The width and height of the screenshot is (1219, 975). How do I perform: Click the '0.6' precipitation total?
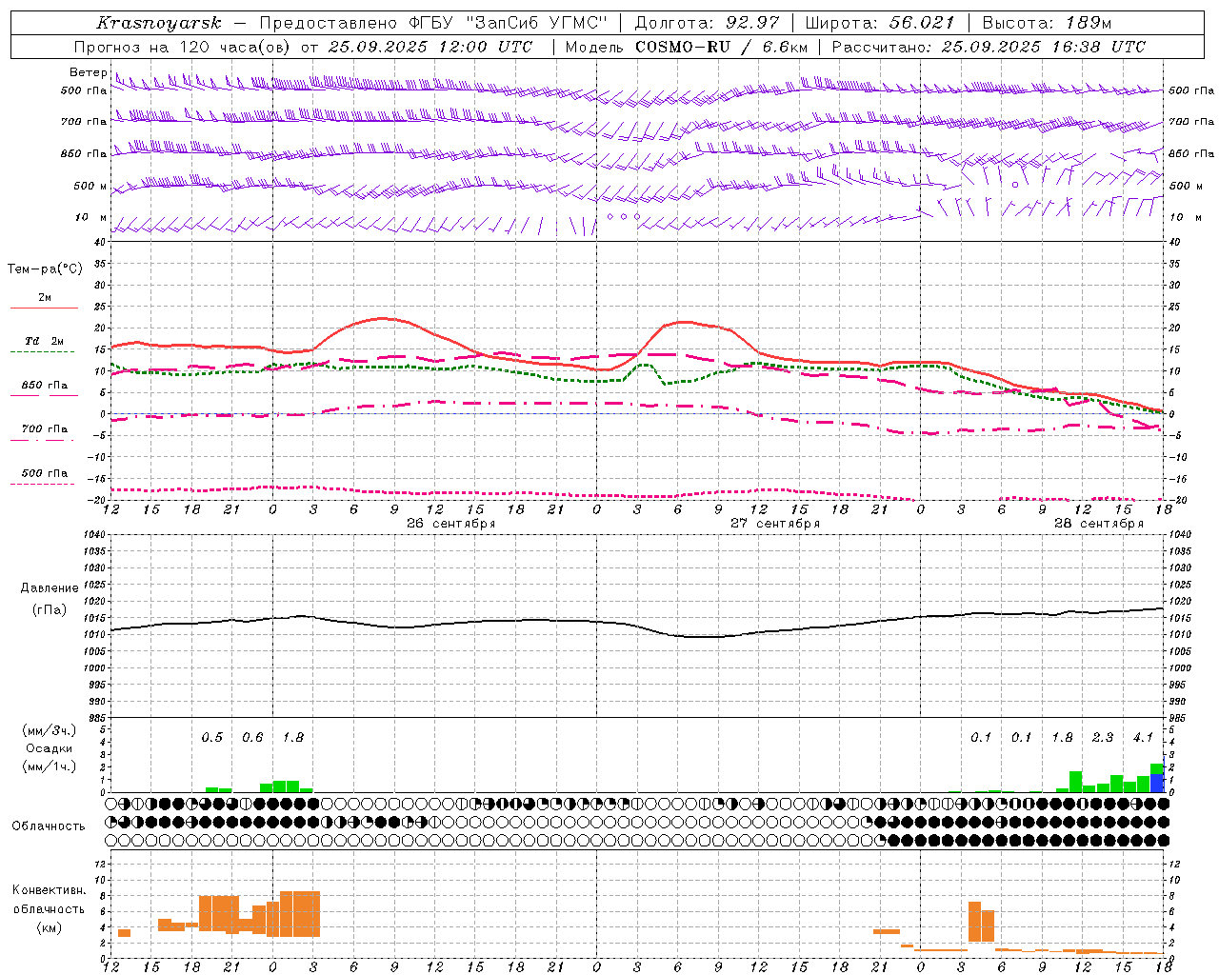(x=252, y=737)
